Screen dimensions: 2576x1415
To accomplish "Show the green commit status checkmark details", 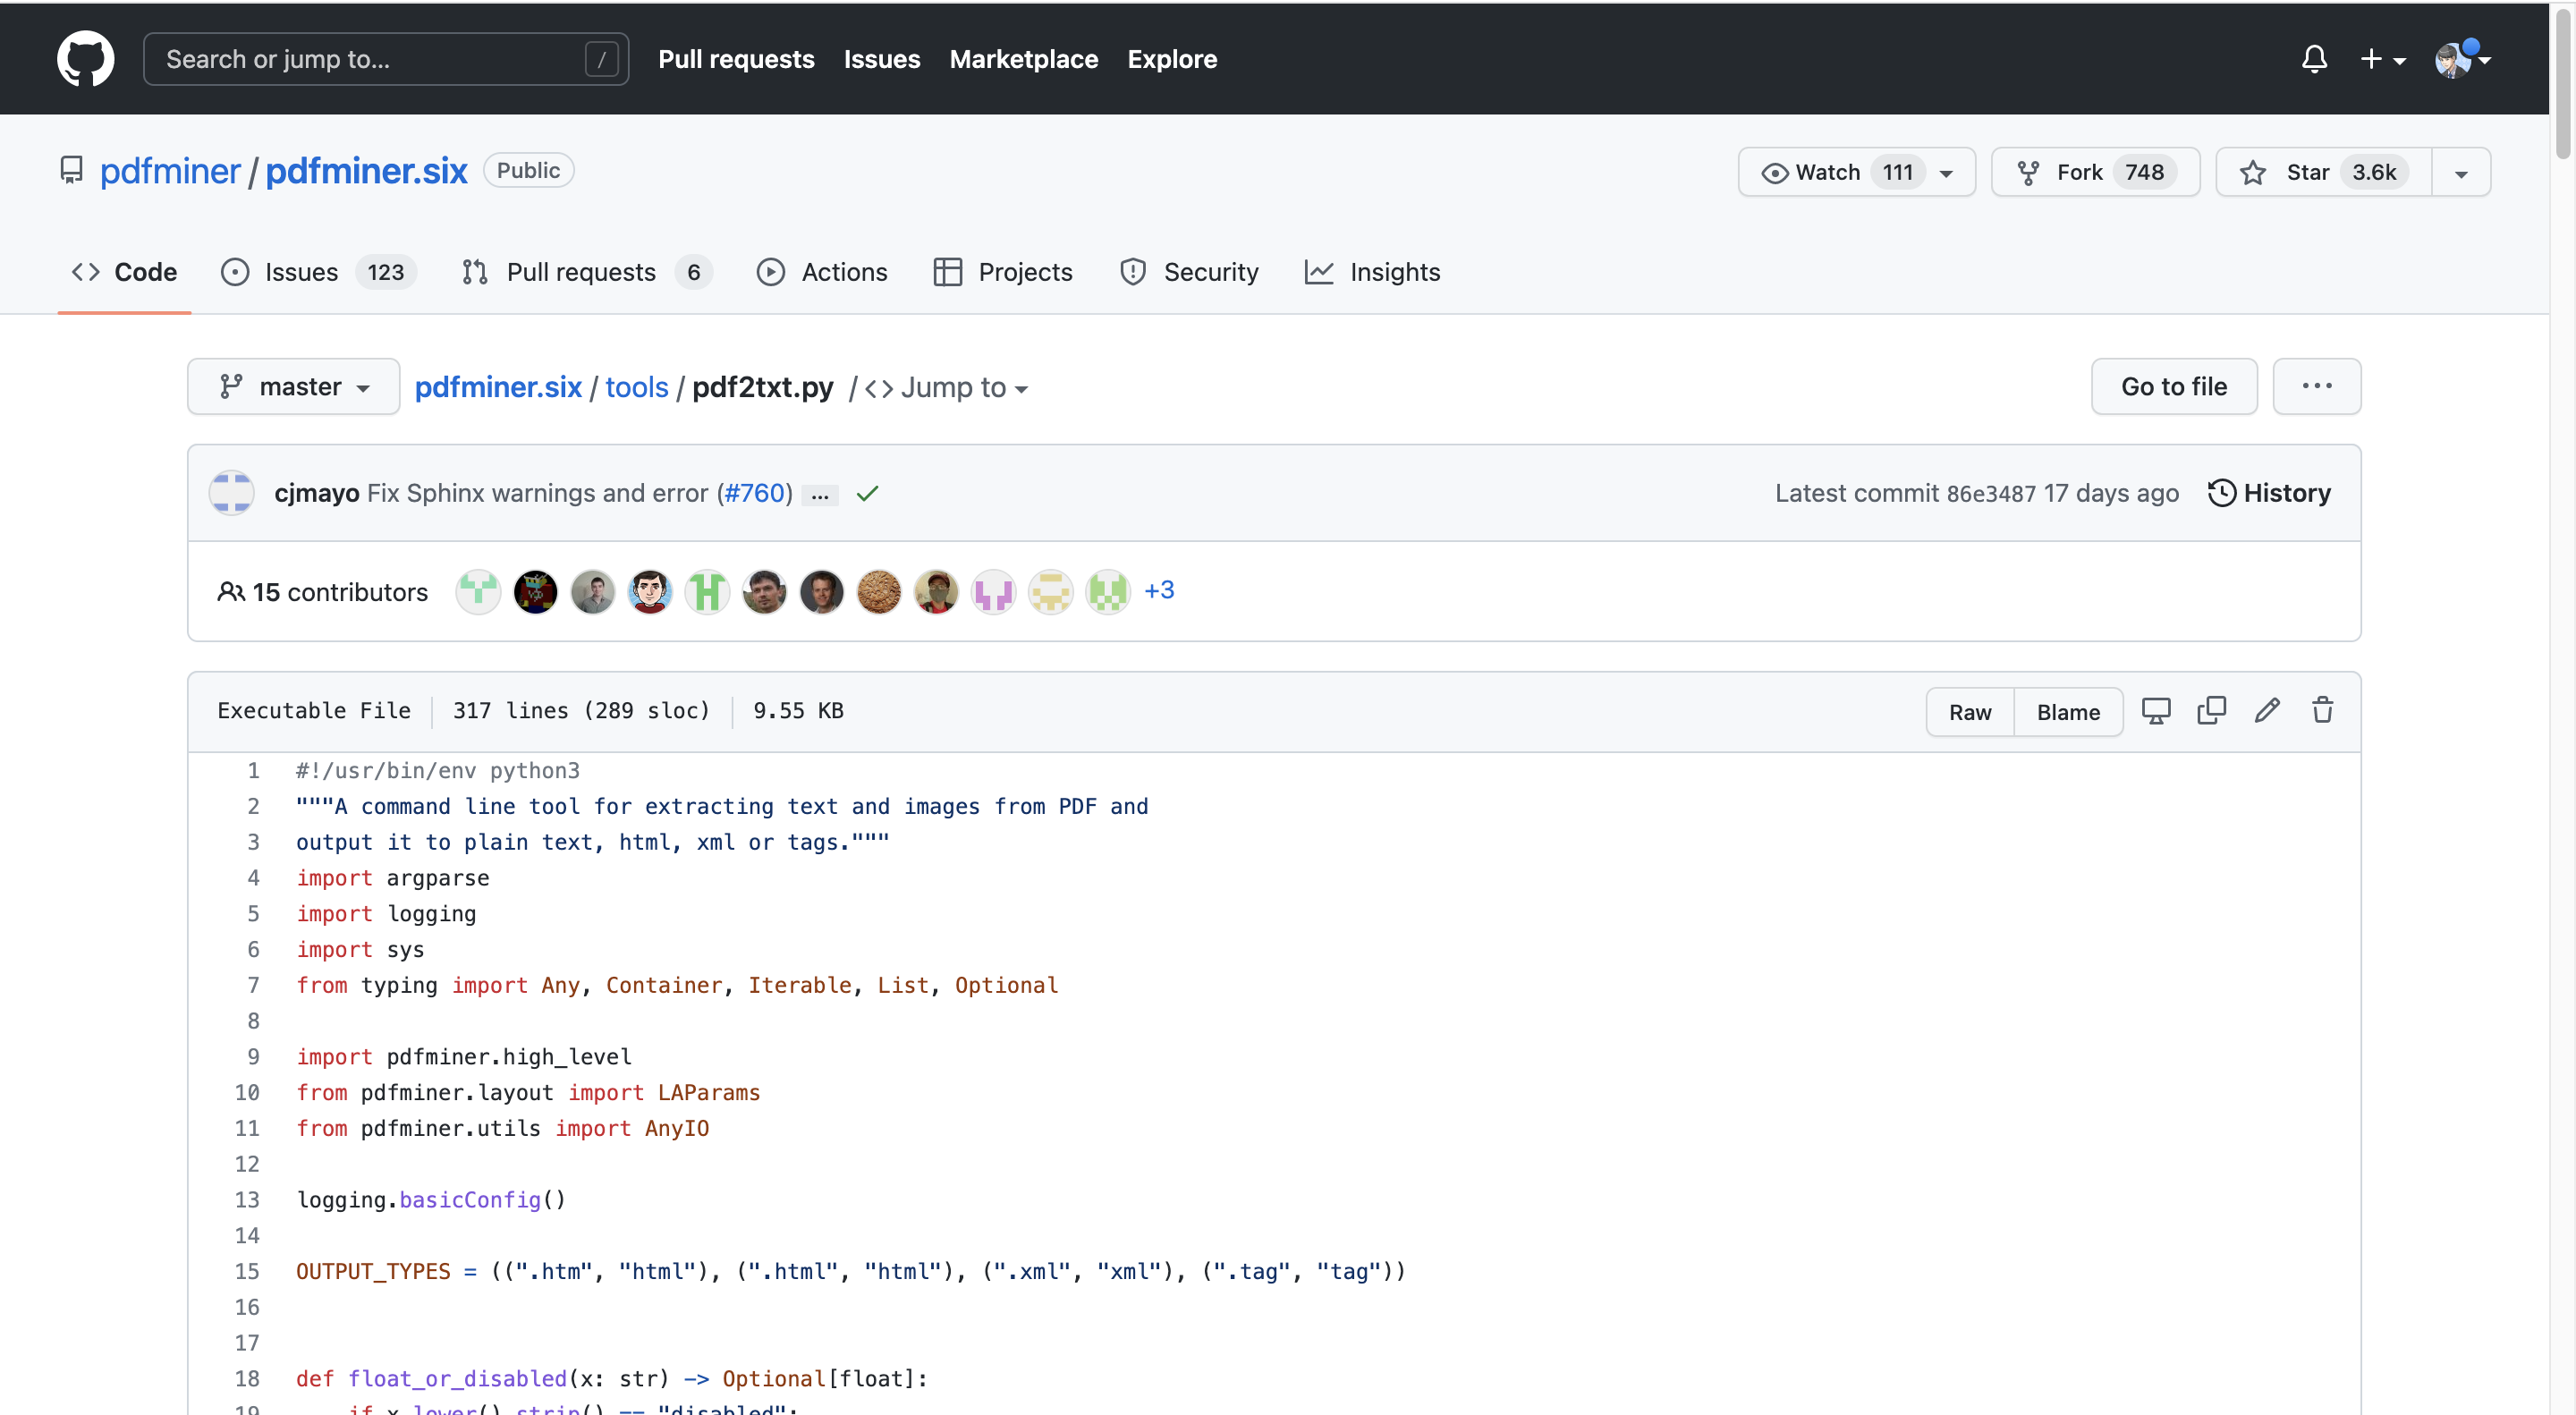I will [867, 493].
